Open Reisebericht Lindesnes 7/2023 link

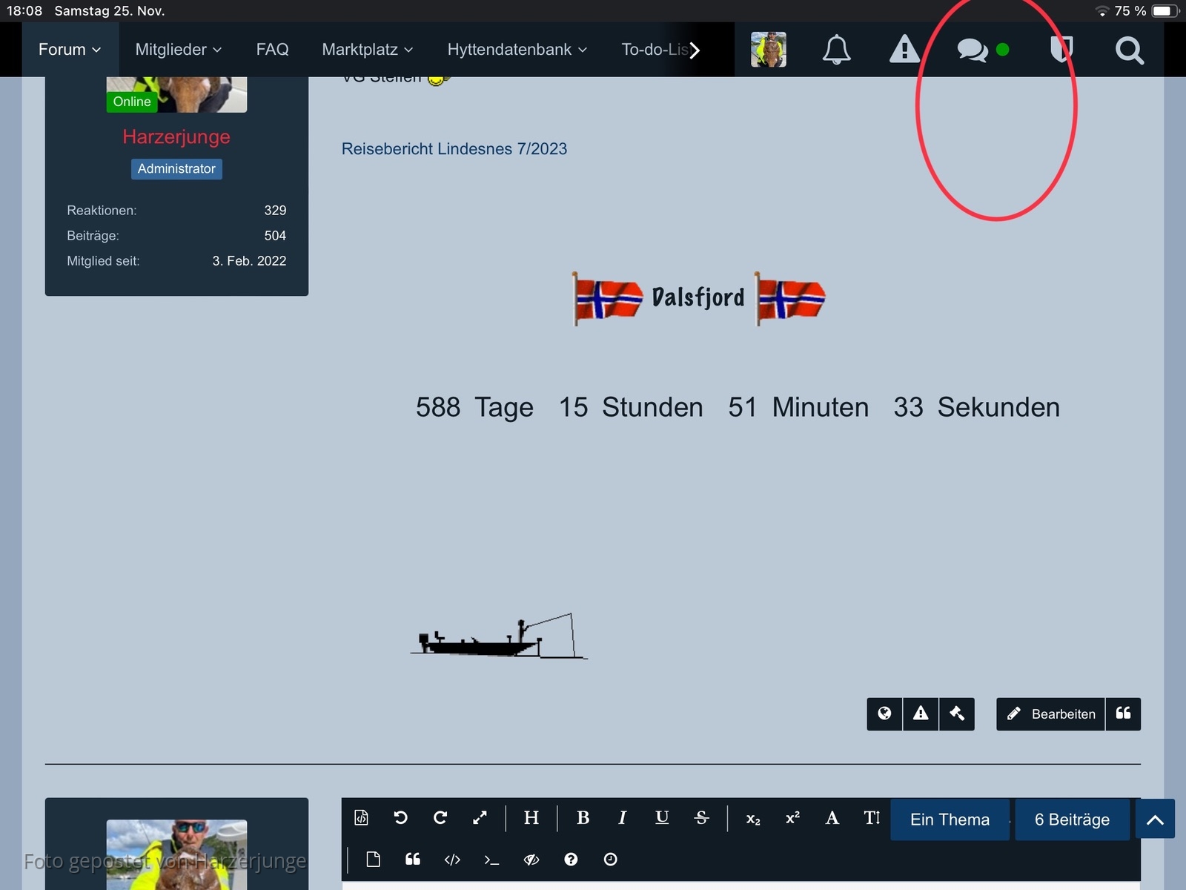(x=454, y=149)
